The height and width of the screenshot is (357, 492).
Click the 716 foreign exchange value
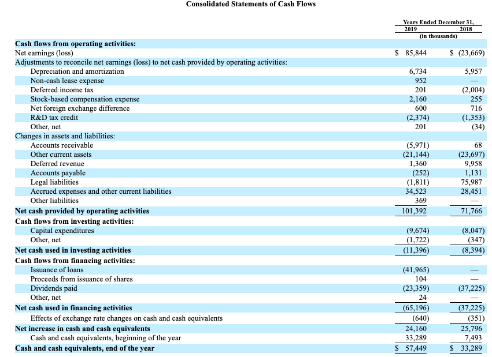tap(476, 108)
